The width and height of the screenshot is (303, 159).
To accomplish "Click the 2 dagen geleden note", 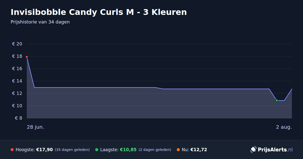I will tap(155, 150).
